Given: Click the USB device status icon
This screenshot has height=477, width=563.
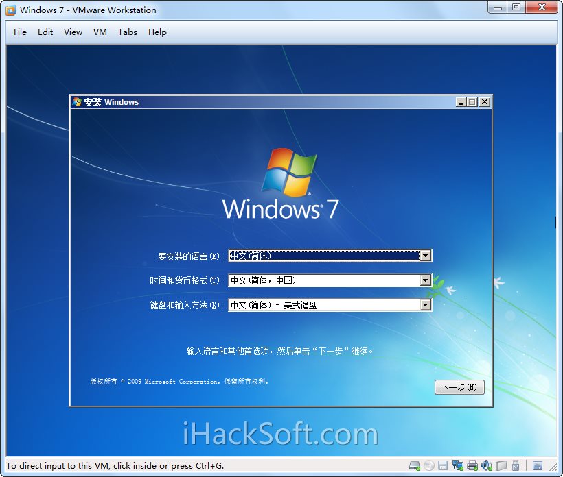Looking at the screenshot, I should [516, 465].
